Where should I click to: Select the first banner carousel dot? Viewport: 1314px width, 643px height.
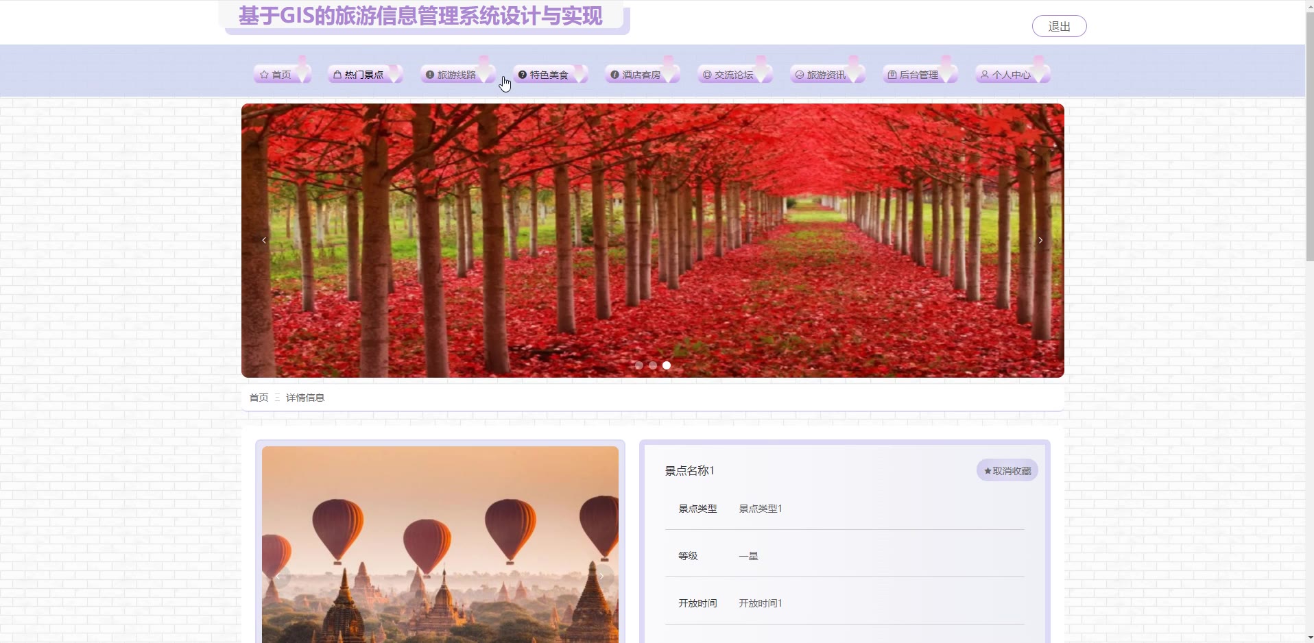639,365
